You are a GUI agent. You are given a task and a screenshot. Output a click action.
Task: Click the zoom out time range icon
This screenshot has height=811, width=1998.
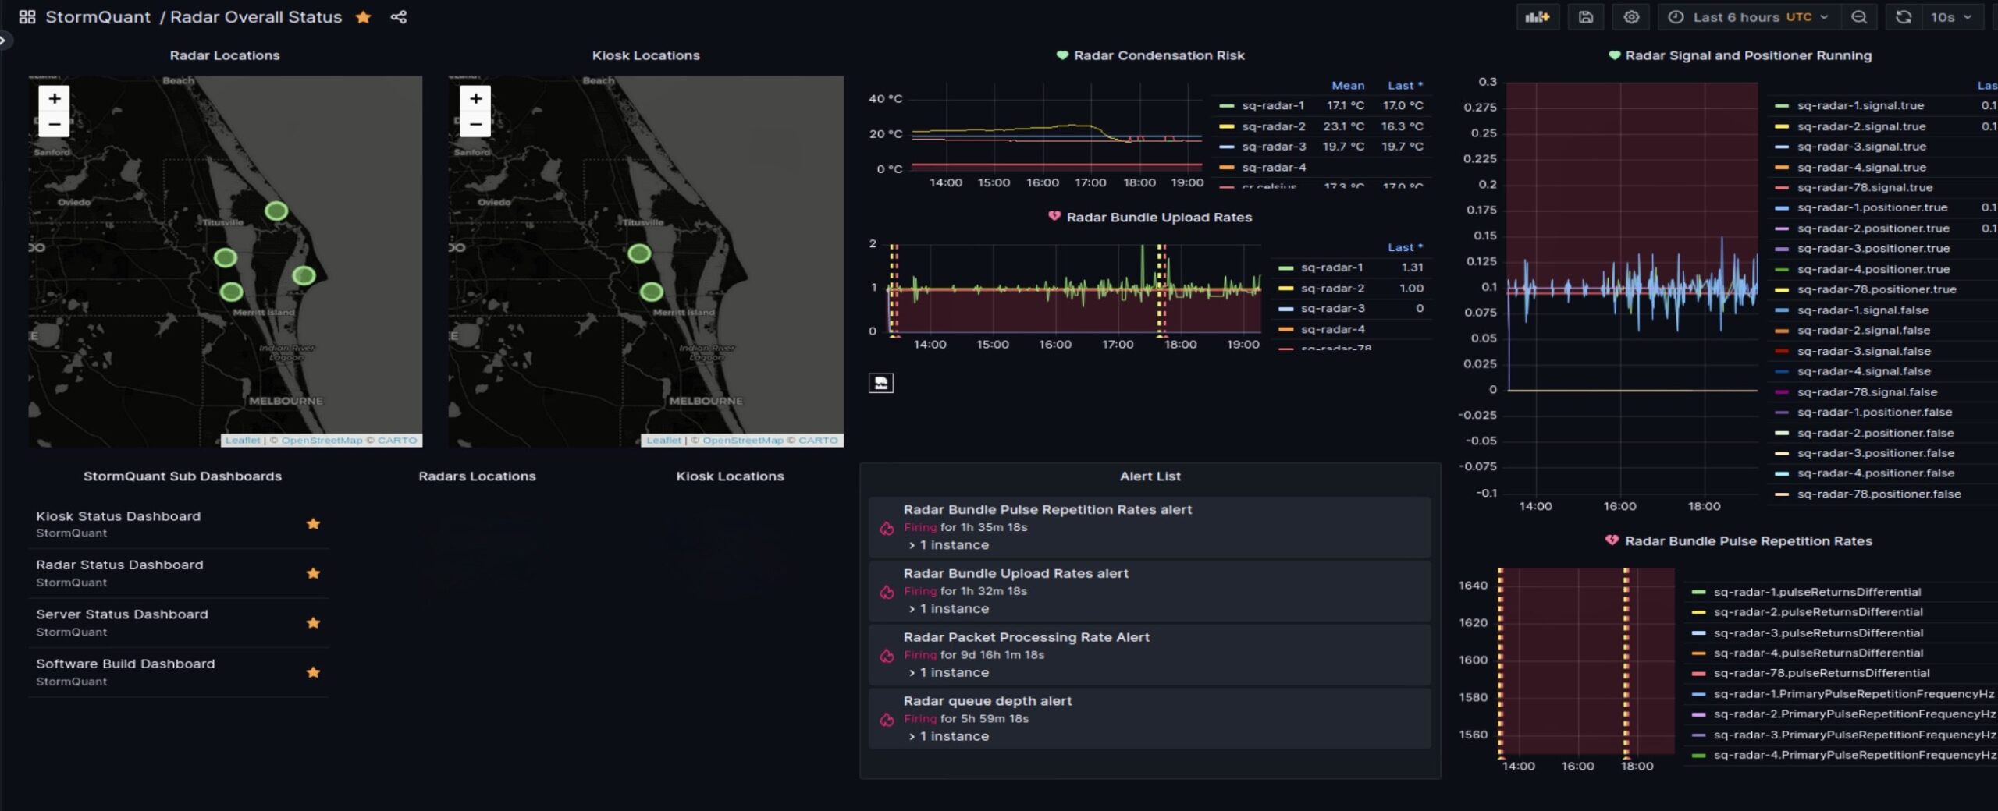(1859, 17)
